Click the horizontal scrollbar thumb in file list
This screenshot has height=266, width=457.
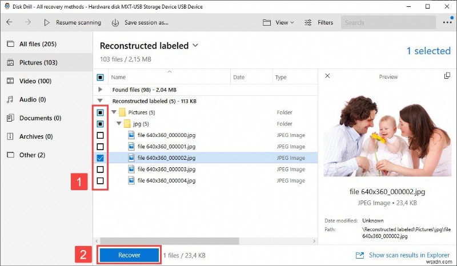pyautogui.click(x=170, y=241)
